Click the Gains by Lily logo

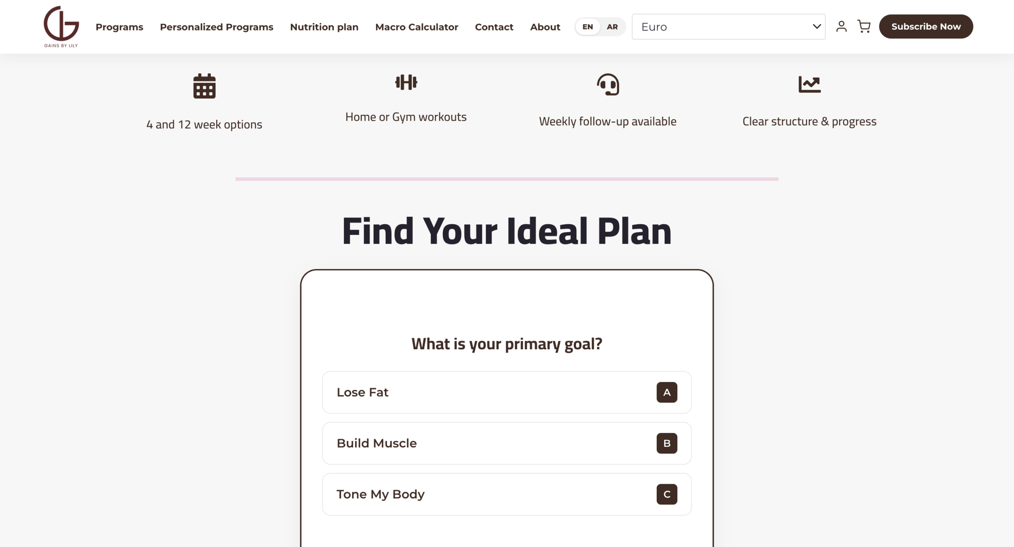(61, 26)
